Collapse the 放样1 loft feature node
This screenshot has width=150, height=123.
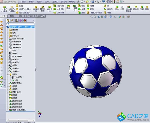(8, 74)
